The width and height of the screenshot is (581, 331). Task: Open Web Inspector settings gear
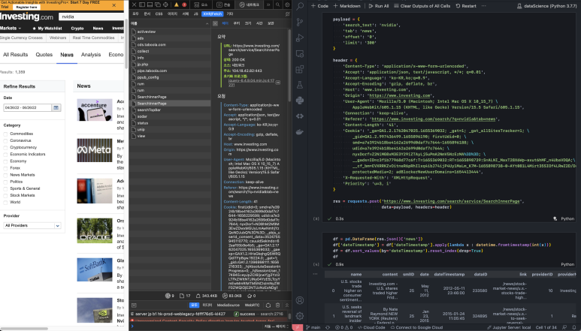[x=287, y=5]
